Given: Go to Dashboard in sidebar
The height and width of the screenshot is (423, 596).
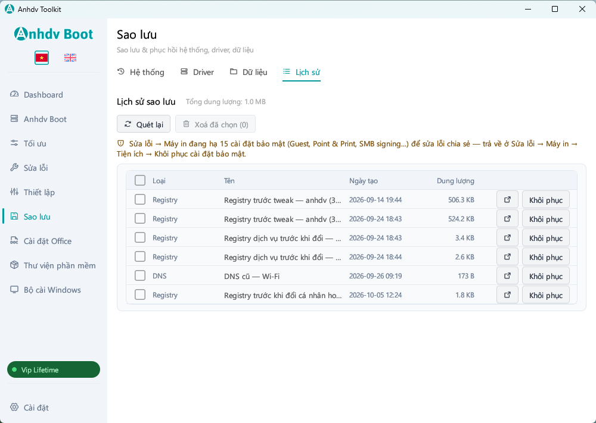Looking at the screenshot, I should [53, 95].
